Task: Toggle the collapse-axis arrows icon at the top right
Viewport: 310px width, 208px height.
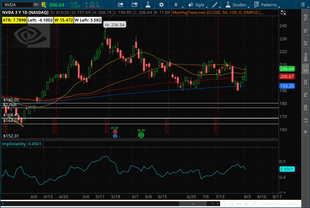Action: coord(283,13)
